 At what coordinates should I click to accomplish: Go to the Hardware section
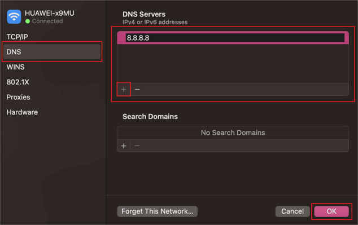pos(22,112)
